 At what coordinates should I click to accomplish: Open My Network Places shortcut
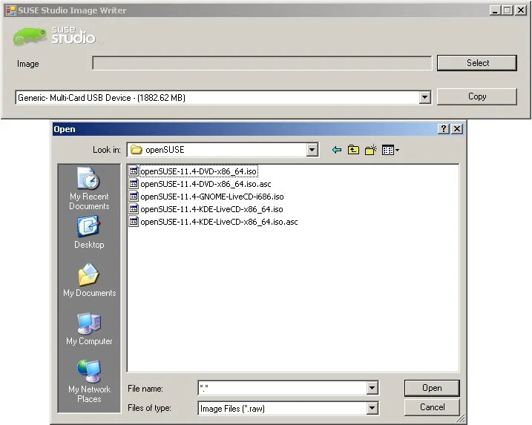(89, 381)
